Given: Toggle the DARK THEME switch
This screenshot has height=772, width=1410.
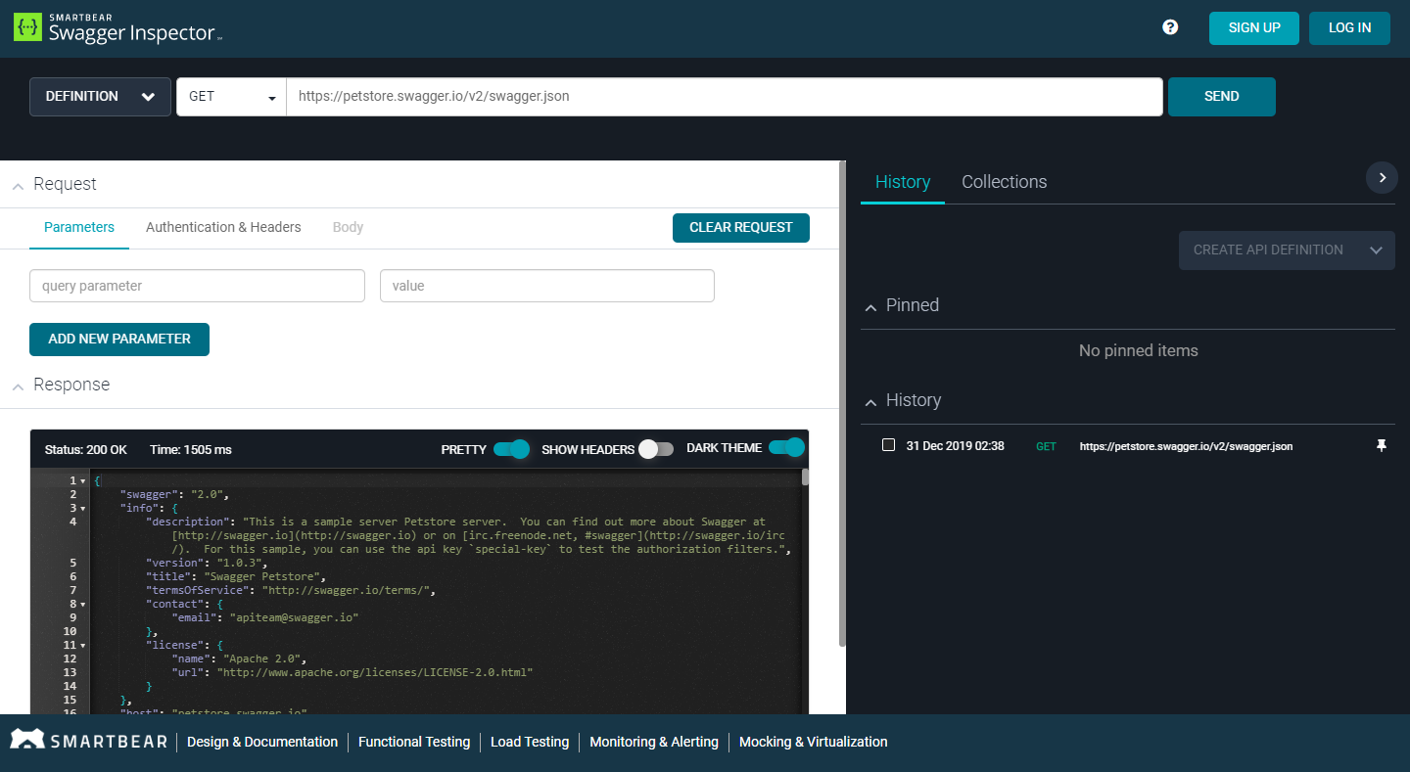Looking at the screenshot, I should coord(786,448).
